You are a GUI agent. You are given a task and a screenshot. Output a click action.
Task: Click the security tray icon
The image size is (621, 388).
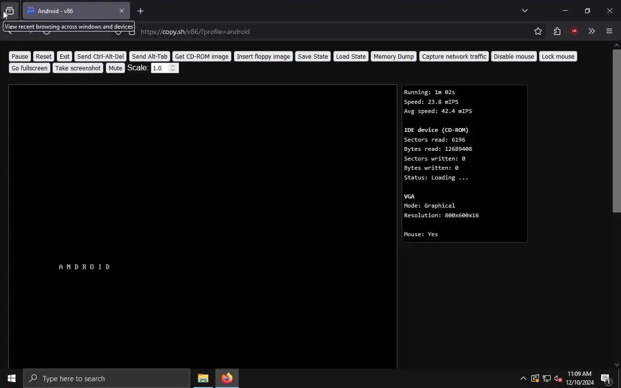pos(535,378)
